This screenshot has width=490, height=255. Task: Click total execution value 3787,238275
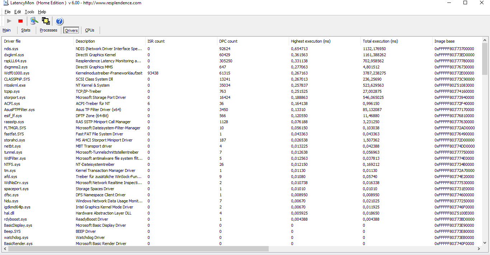[x=374, y=73]
